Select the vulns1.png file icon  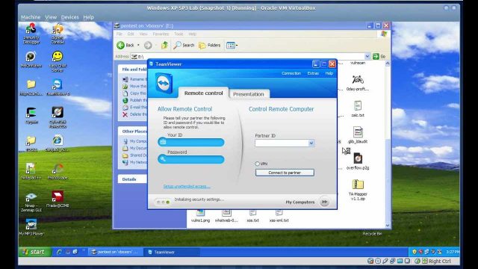pyautogui.click(x=200, y=216)
